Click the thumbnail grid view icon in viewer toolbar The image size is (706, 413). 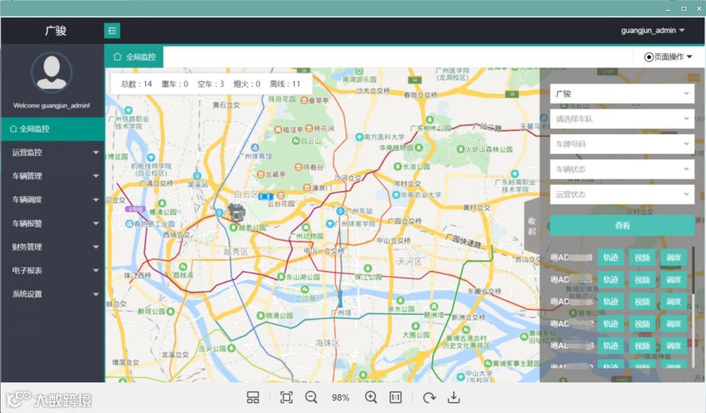(x=253, y=397)
